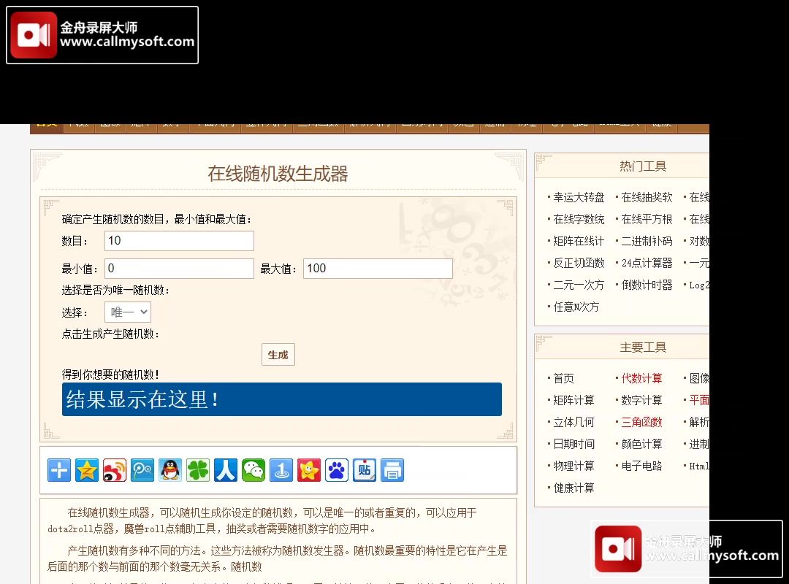Click the blue number-1 share icon
Viewport: 789px width, 584px height.
tap(281, 470)
